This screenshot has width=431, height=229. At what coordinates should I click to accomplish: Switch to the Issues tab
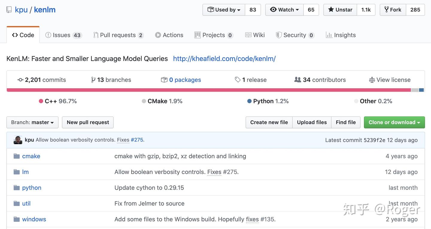tap(63, 35)
